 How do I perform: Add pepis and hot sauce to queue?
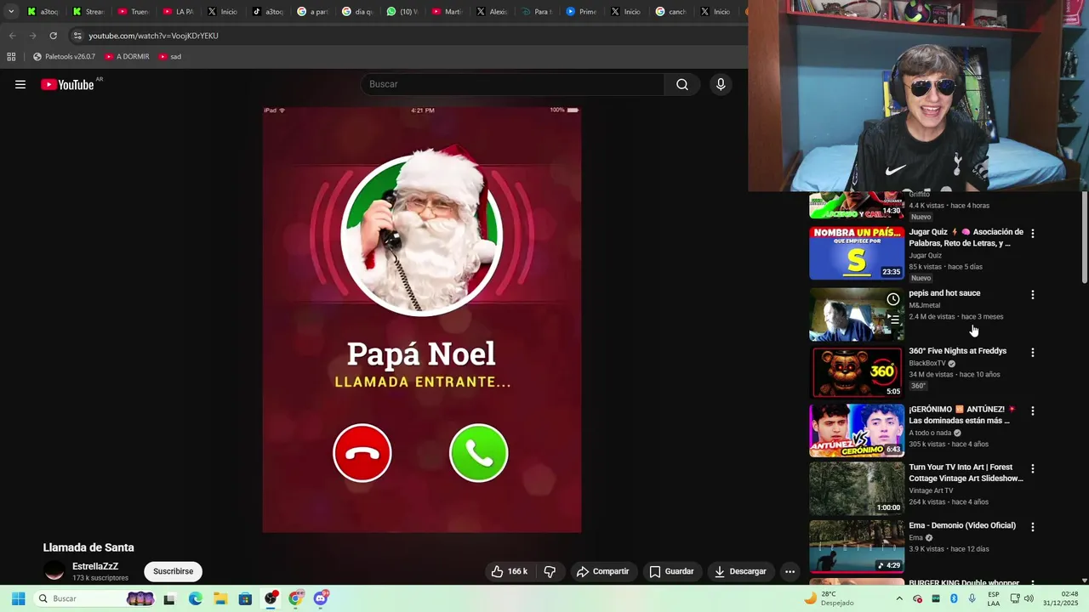point(893,320)
